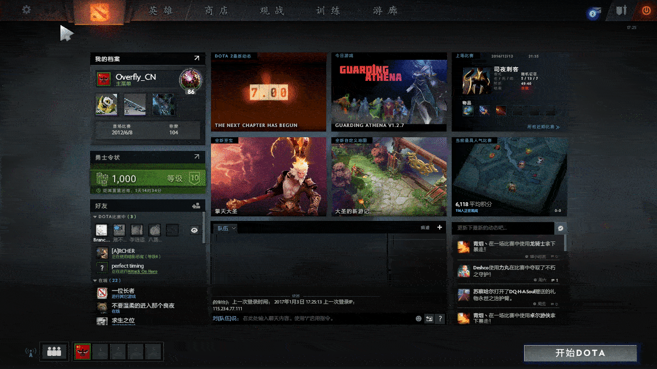Open the Heroes tab
The width and height of the screenshot is (657, 369).
[x=160, y=10]
